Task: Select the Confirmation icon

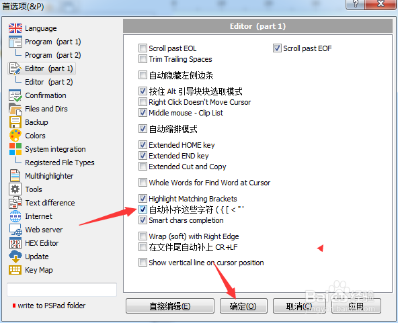Action: pos(15,95)
